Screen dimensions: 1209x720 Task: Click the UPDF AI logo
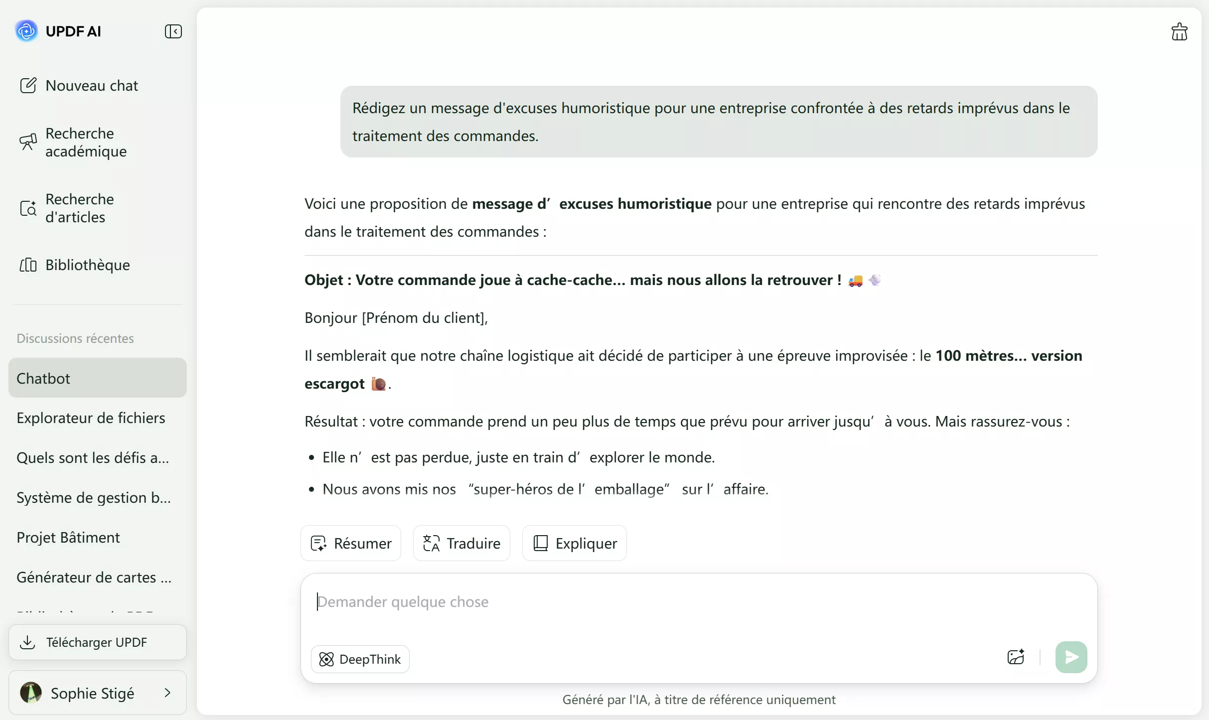26,31
